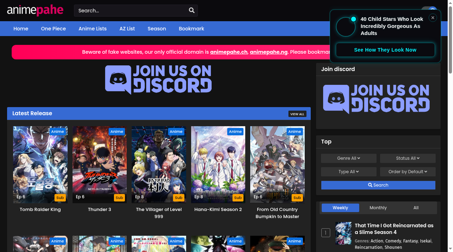
Task: Open The Villager of Level 999 title
Action: [x=159, y=213]
